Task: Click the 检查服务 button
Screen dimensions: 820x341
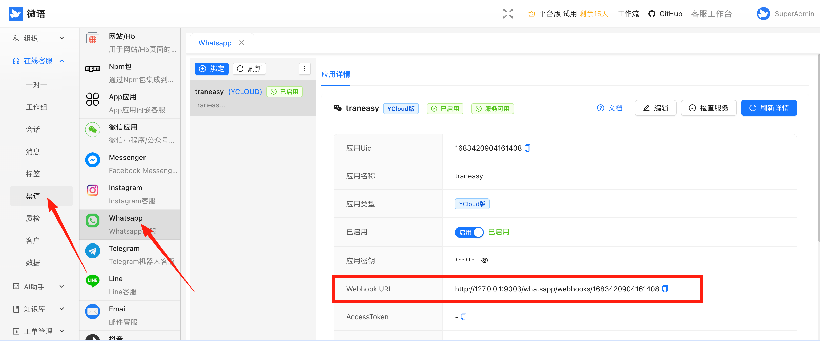Action: [709, 108]
